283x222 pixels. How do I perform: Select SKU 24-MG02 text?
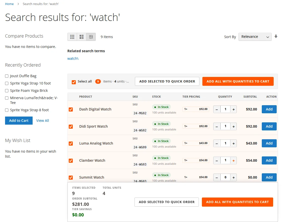tap(140, 113)
